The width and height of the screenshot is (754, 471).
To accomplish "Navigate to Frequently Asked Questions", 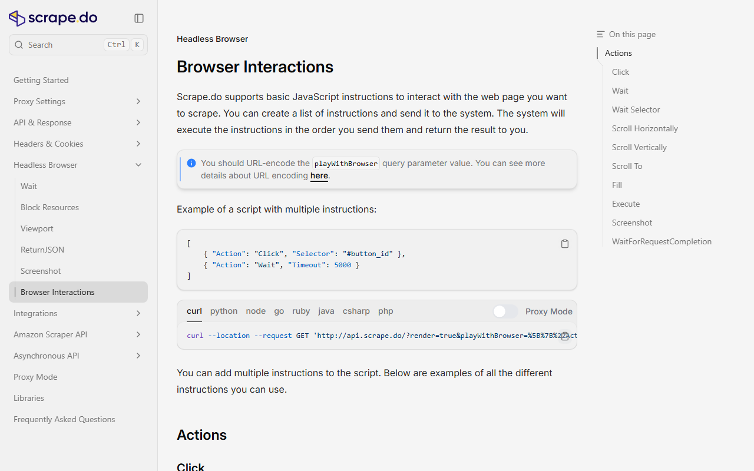I will click(64, 419).
